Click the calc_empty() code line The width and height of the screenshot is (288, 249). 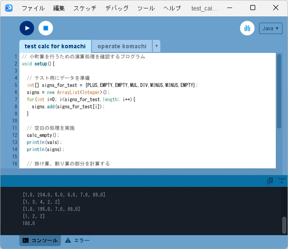tap(43, 135)
